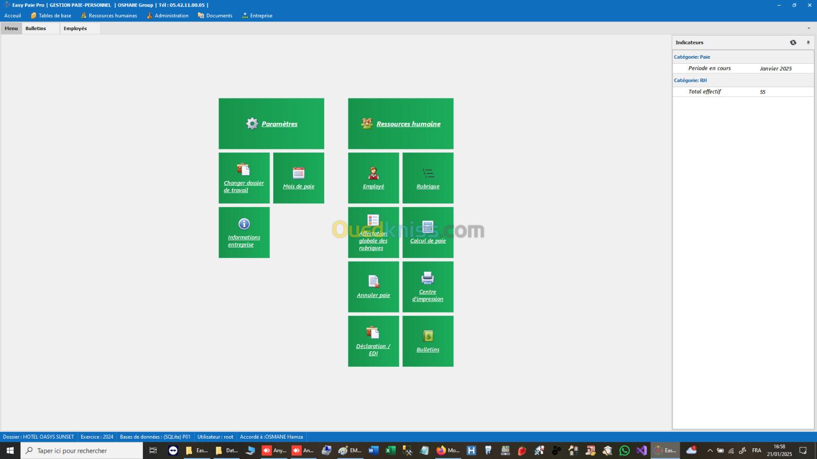817x459 pixels.
Task: Open Informations entreprise info tile
Action: (244, 233)
